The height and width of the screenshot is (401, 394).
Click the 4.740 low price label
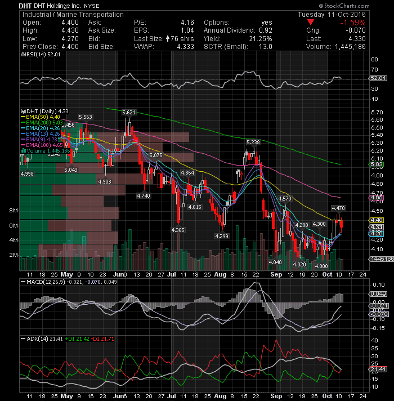(x=144, y=195)
